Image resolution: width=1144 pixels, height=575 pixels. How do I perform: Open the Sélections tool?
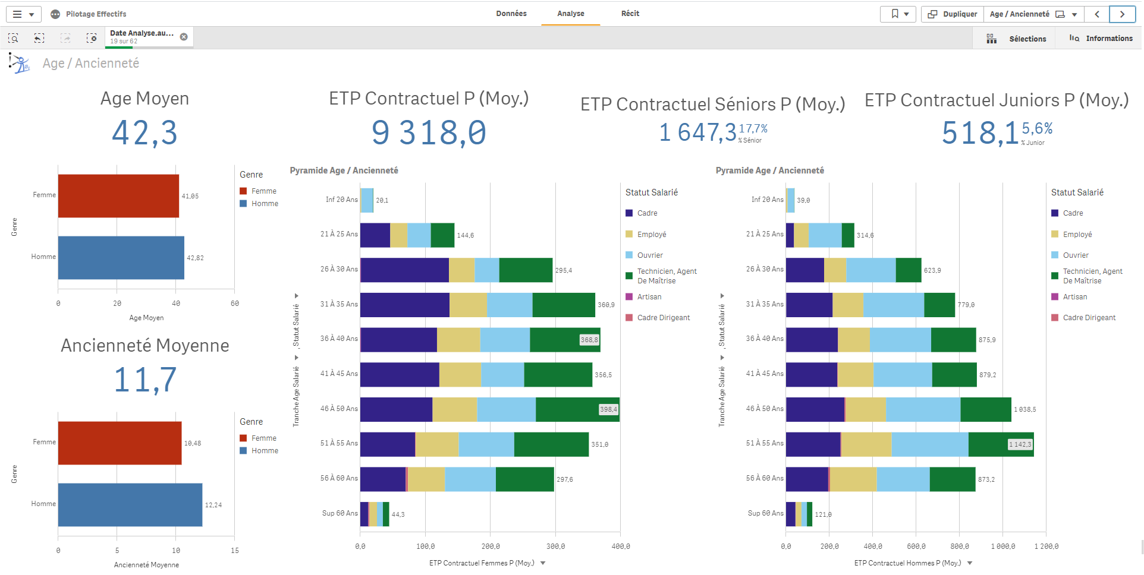(1017, 39)
